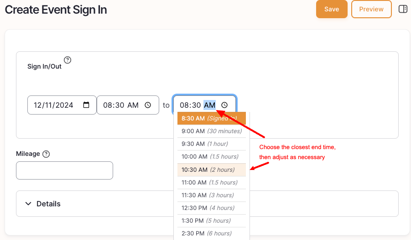Select 9:30 AM (1 hour) option
411x240 pixels.
(212, 144)
